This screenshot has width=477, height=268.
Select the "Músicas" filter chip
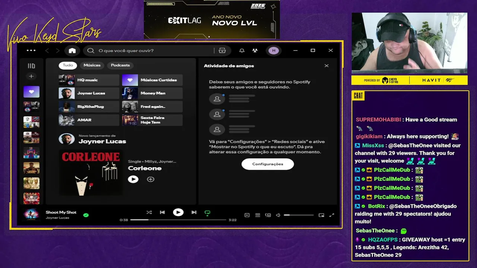(x=92, y=66)
